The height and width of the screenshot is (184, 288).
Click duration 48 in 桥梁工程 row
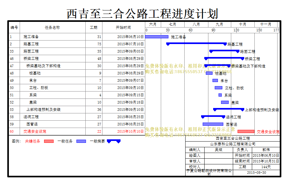(x=99, y=59)
